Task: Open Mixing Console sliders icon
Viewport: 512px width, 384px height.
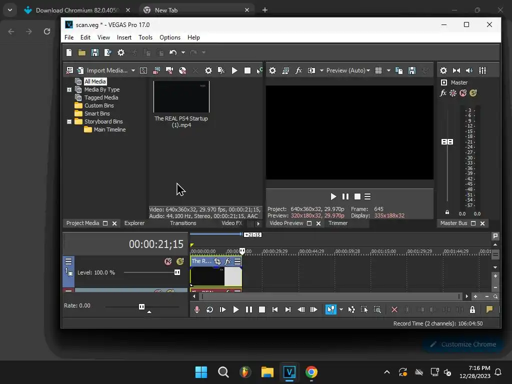Action: click(x=482, y=70)
